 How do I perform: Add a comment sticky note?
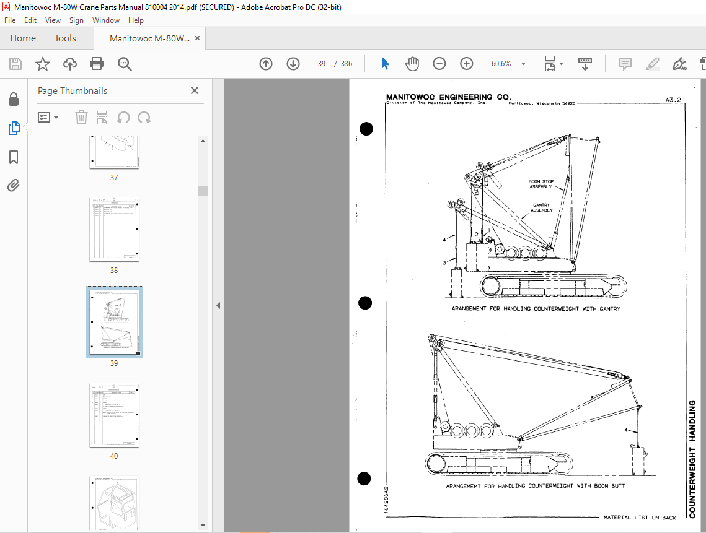coord(625,64)
